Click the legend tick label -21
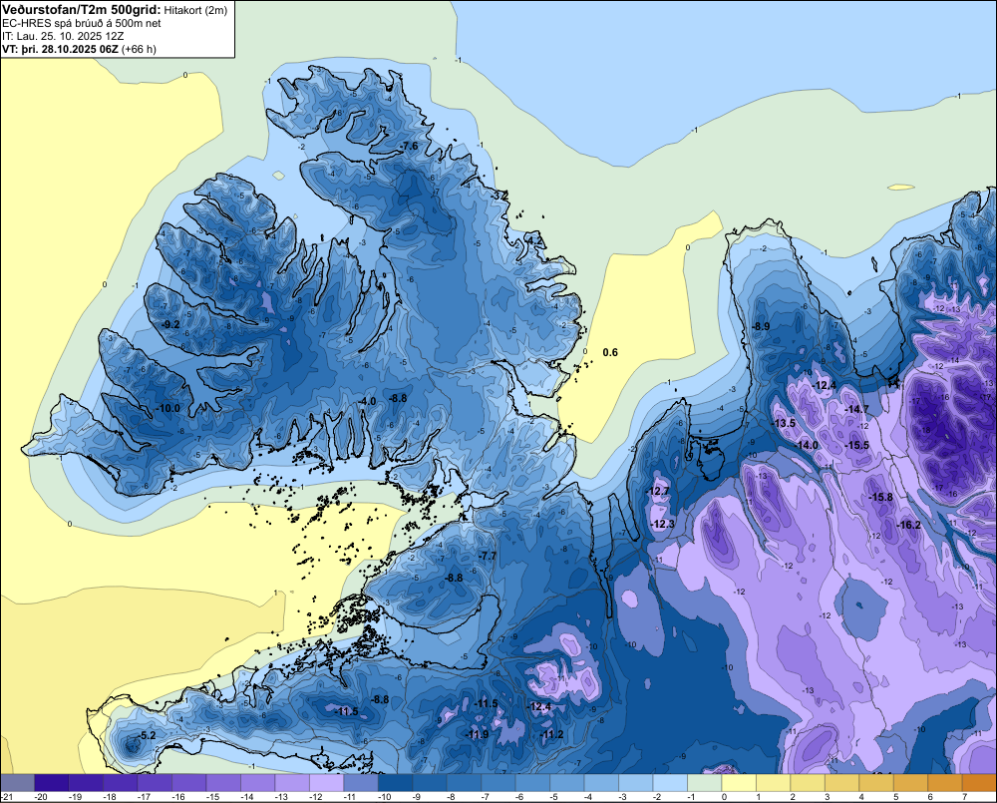This screenshot has height=803, width=997. [7, 797]
